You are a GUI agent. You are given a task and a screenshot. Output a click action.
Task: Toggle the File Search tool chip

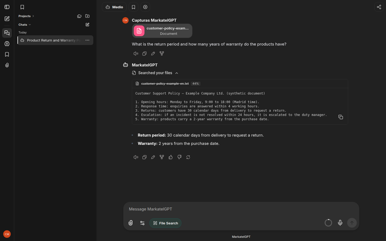point(165,223)
